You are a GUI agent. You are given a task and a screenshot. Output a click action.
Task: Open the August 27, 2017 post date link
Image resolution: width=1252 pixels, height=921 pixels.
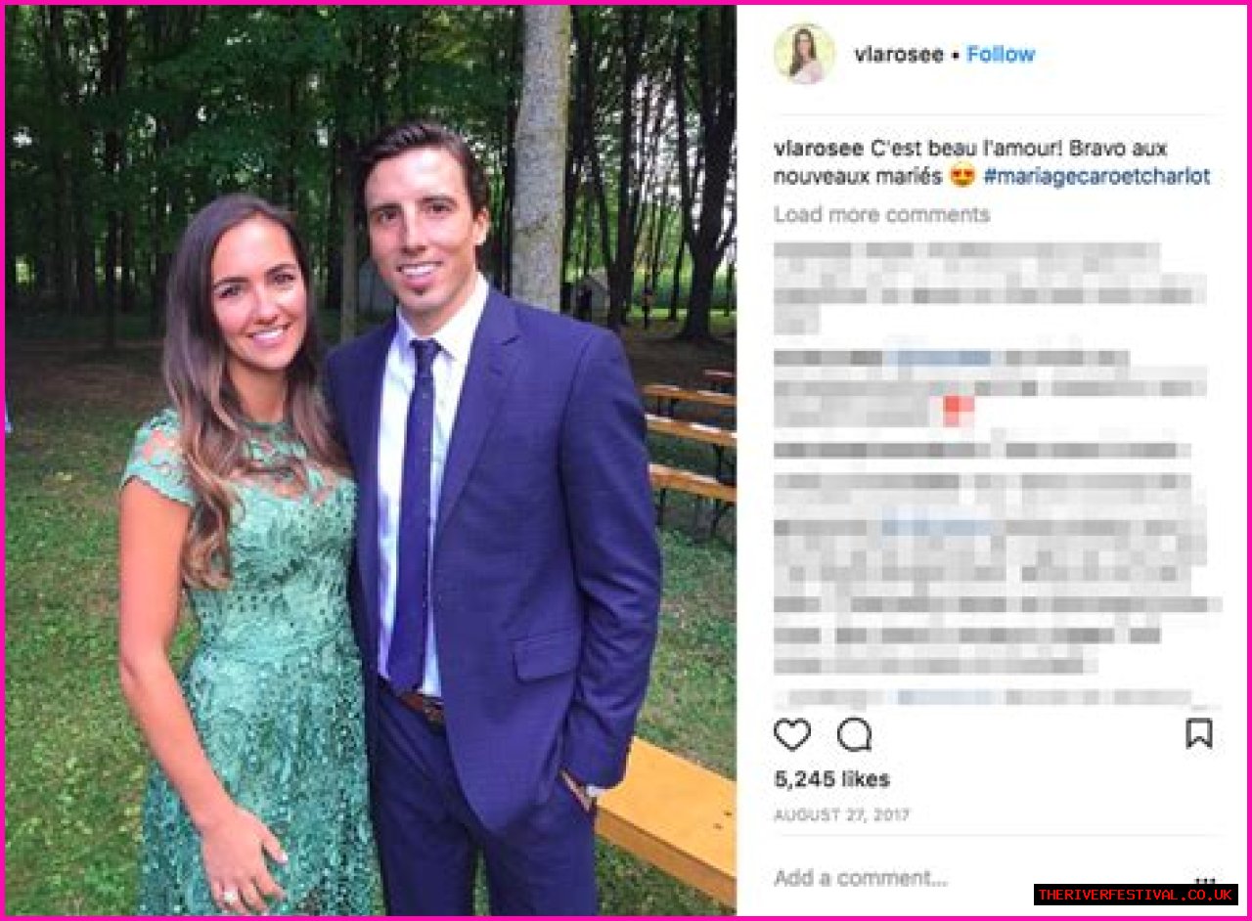click(x=842, y=814)
